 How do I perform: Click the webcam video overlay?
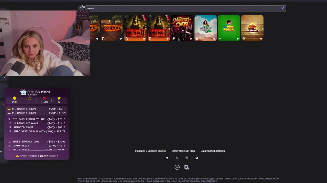click(x=45, y=43)
